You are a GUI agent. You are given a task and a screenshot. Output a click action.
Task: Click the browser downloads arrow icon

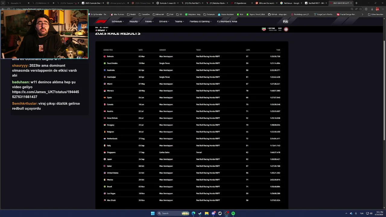[x=372, y=9]
